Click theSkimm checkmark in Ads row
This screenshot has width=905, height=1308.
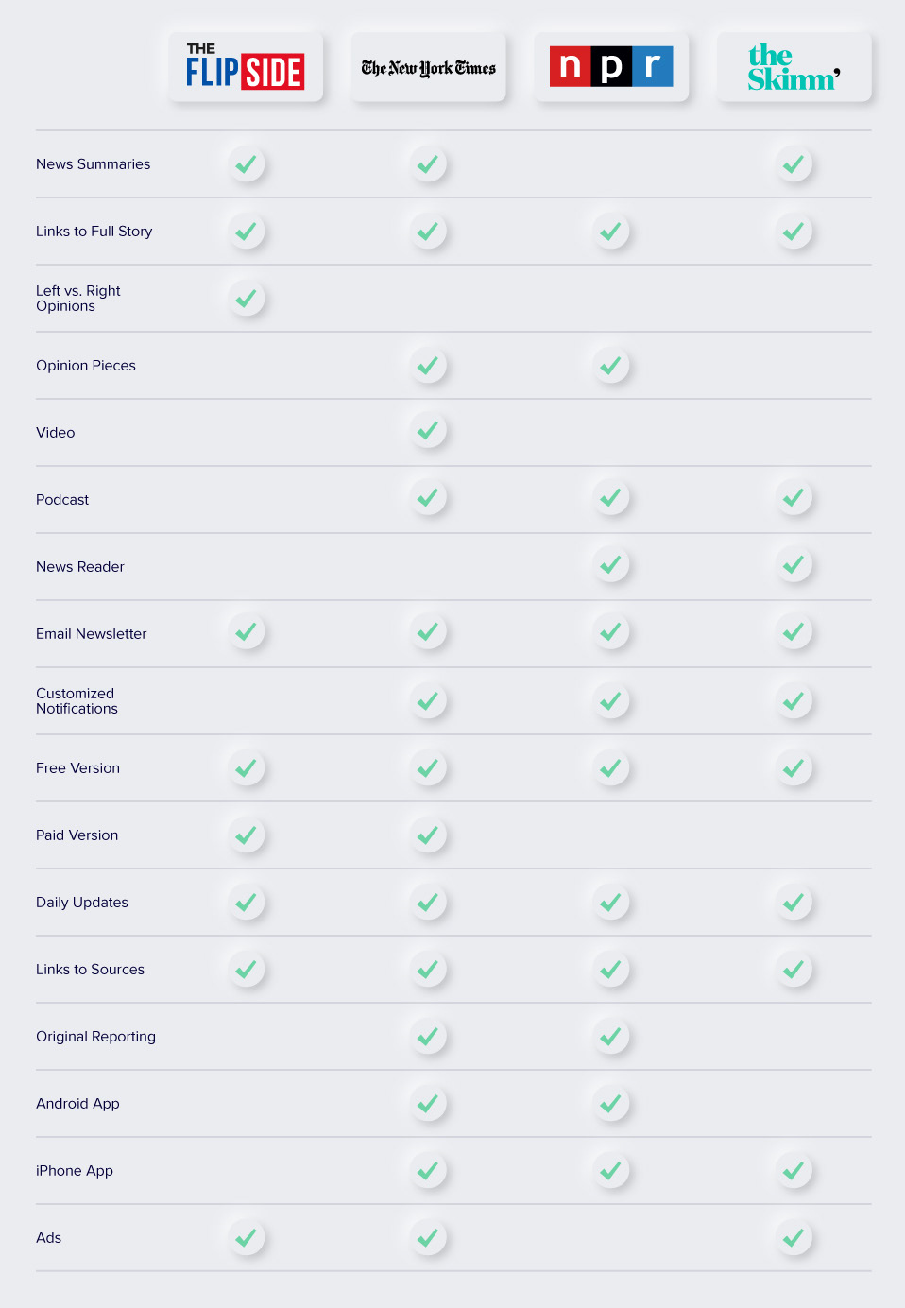[794, 1237]
